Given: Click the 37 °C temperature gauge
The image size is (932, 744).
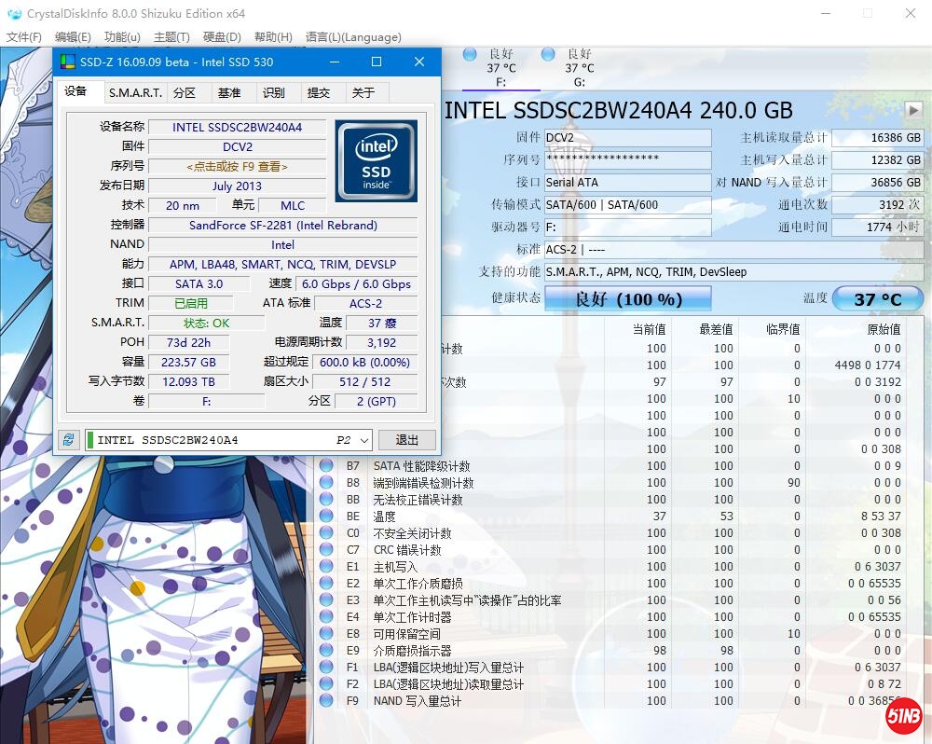Looking at the screenshot, I should point(877,298).
